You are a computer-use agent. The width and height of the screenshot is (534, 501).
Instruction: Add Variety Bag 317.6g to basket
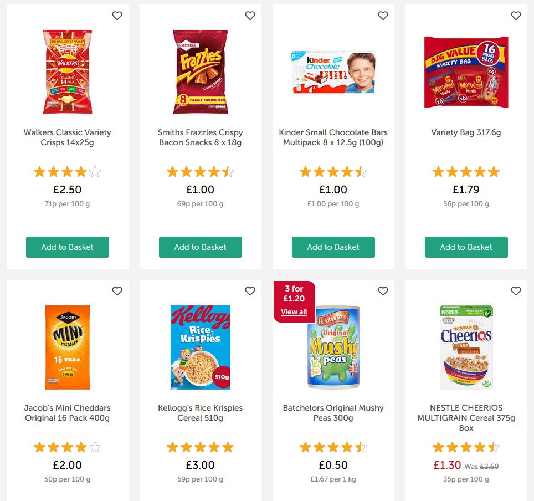[466, 247]
